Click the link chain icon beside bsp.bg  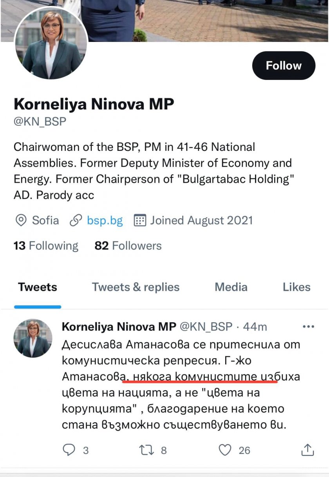coord(75,220)
